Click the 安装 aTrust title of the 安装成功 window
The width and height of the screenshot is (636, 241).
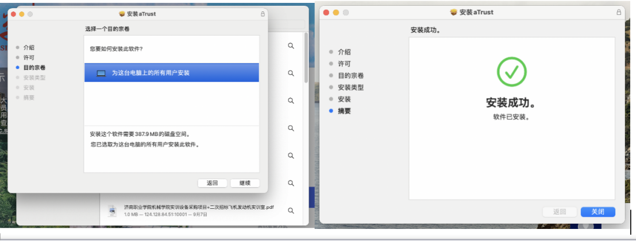point(477,12)
